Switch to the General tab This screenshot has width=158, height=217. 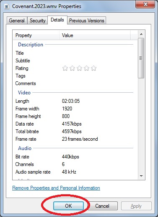click(17, 21)
